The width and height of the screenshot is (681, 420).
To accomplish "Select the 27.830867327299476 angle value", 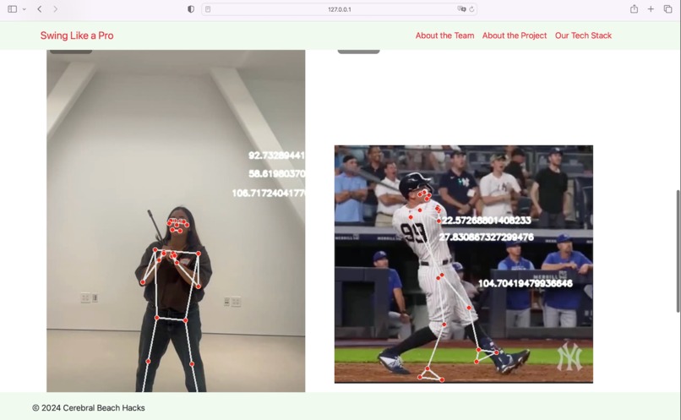I will tap(486, 237).
